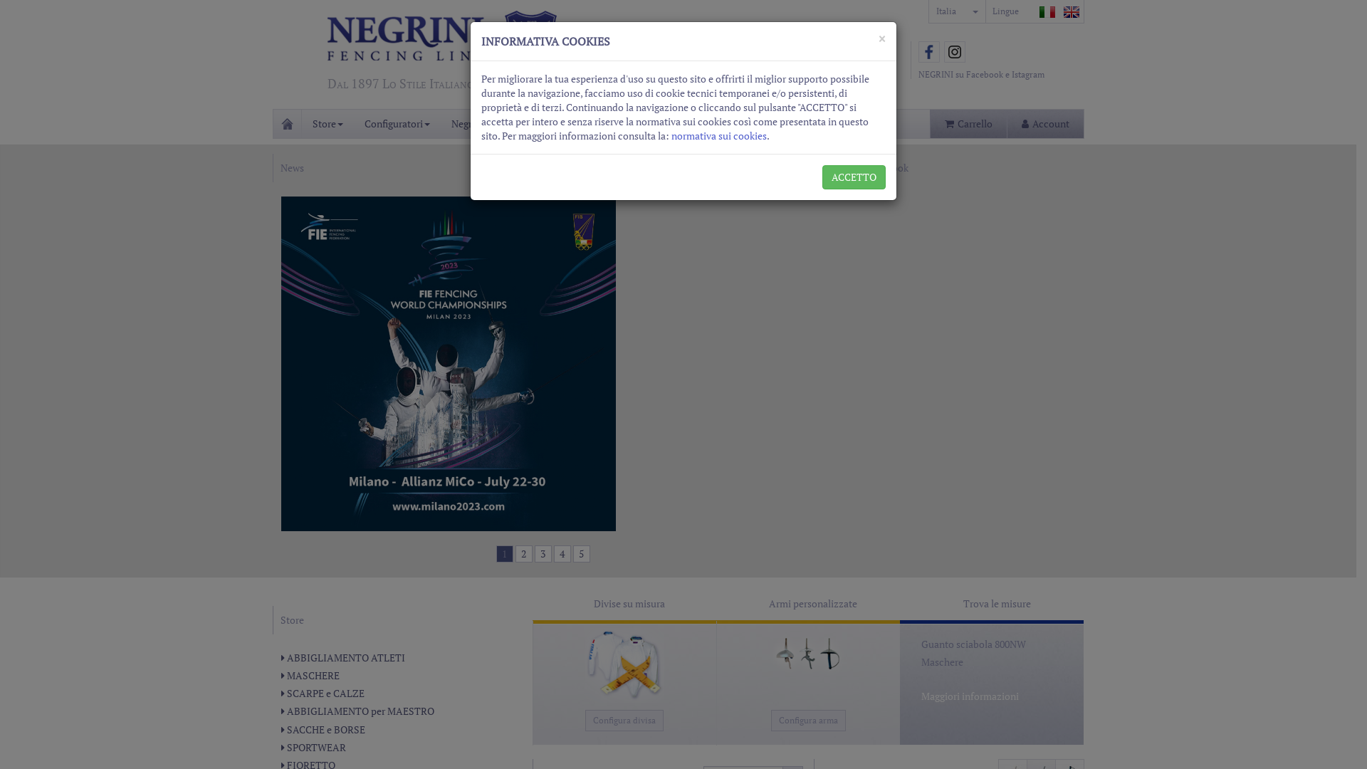This screenshot has width=1367, height=769.
Task: Open the FIE World Championships news banner
Action: click(449, 364)
